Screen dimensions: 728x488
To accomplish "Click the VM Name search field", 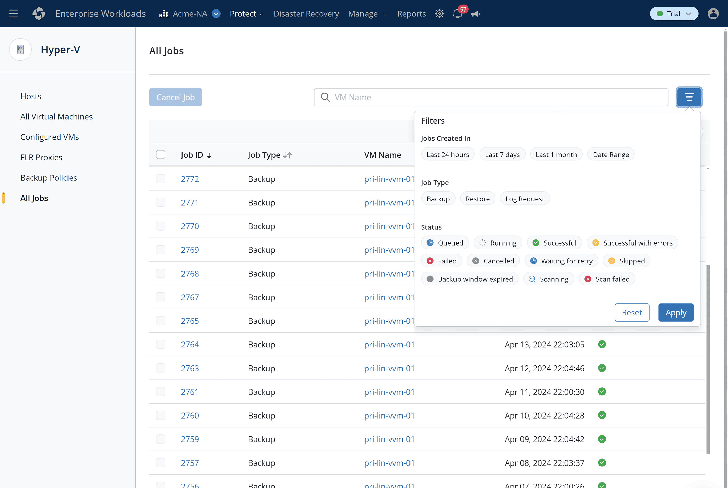I will coord(491,97).
